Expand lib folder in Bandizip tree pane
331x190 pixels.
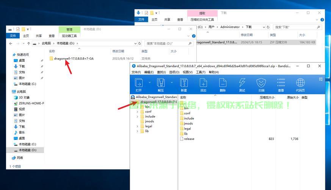(x=137, y=131)
